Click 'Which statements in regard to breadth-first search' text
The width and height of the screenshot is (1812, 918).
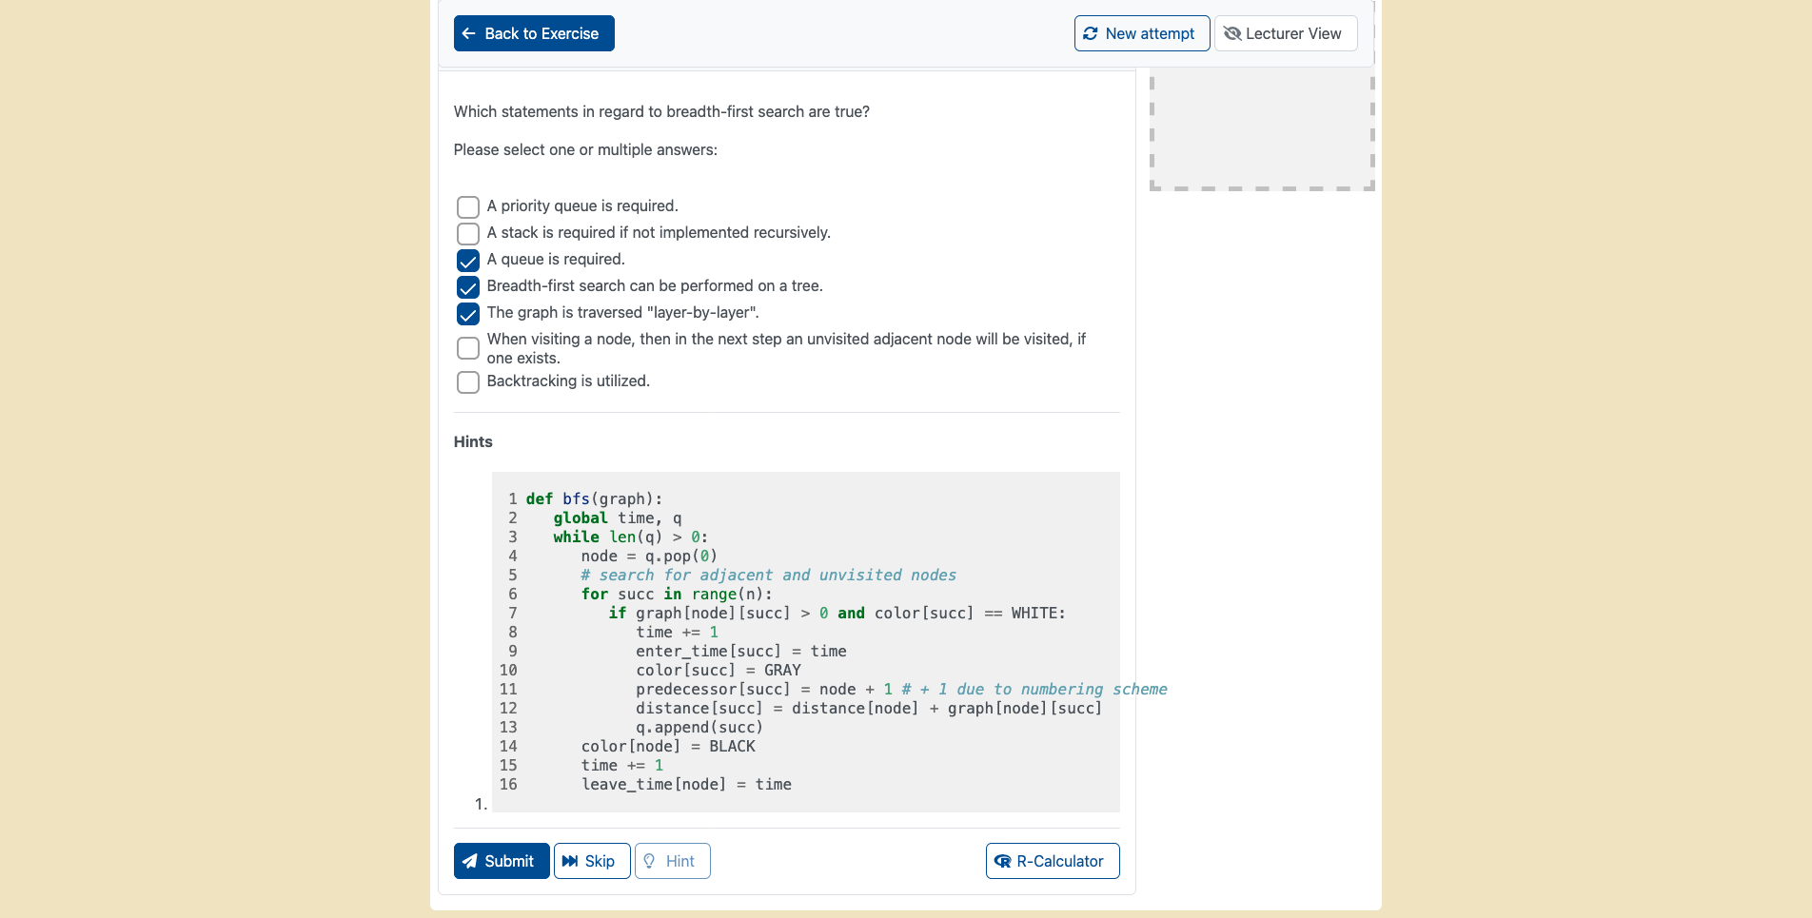661,111
